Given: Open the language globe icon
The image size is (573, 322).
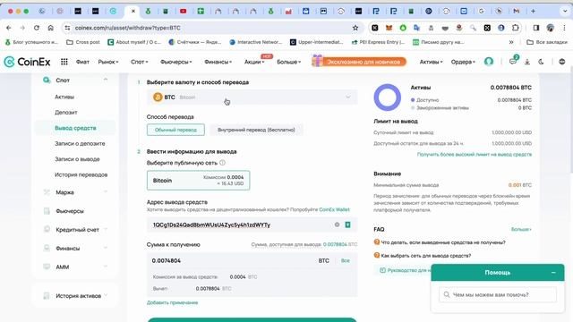Looking at the screenshot, I should pyautogui.click(x=562, y=62).
